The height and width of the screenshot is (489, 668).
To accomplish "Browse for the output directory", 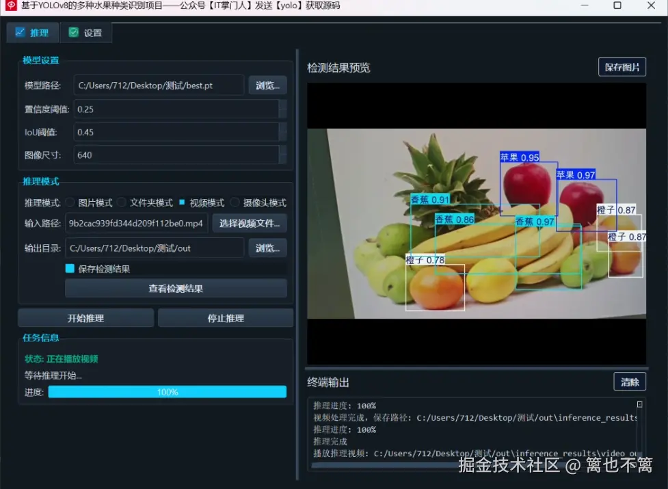I will tap(267, 248).
